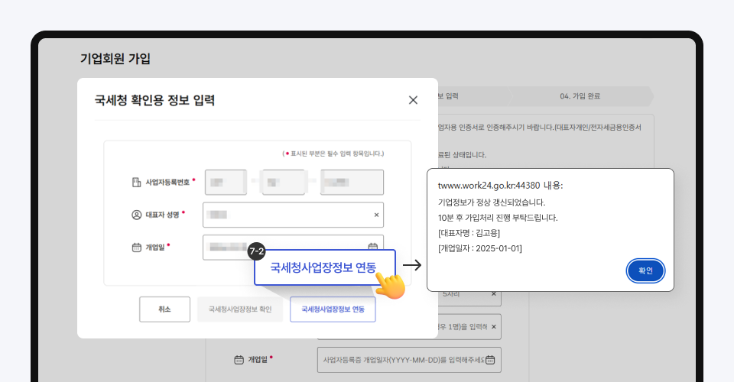Click the calendar icon beside background 개업일 label
Screen dimensions: 734x382
[x=239, y=359]
